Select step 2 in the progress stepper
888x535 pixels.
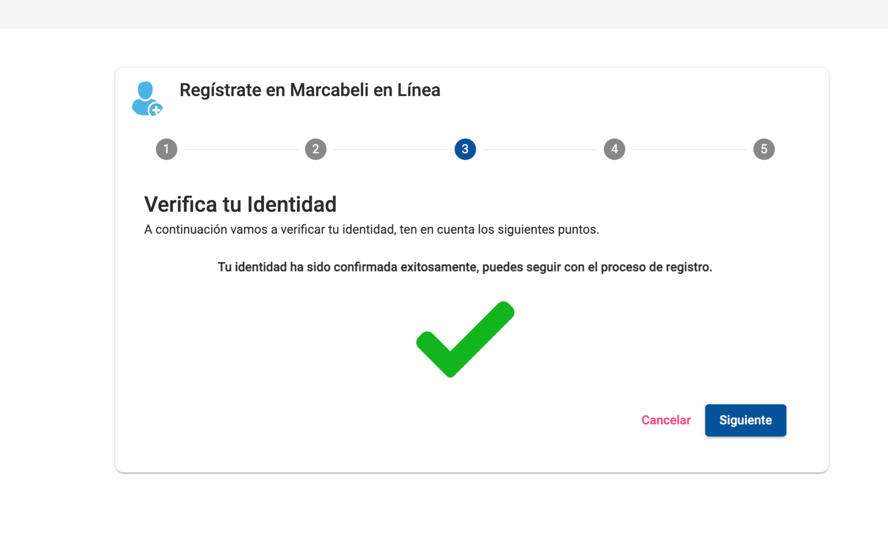316,149
